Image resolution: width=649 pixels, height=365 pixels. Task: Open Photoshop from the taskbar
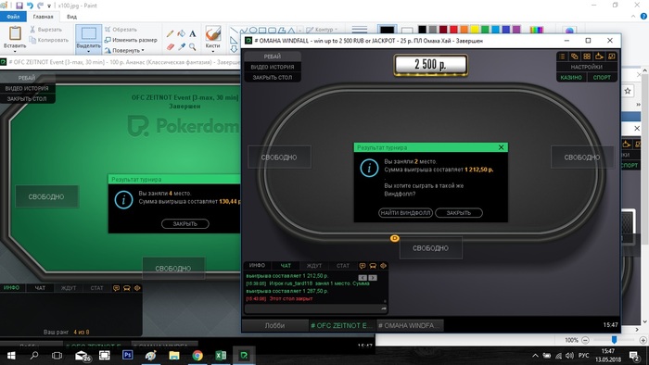(x=128, y=355)
